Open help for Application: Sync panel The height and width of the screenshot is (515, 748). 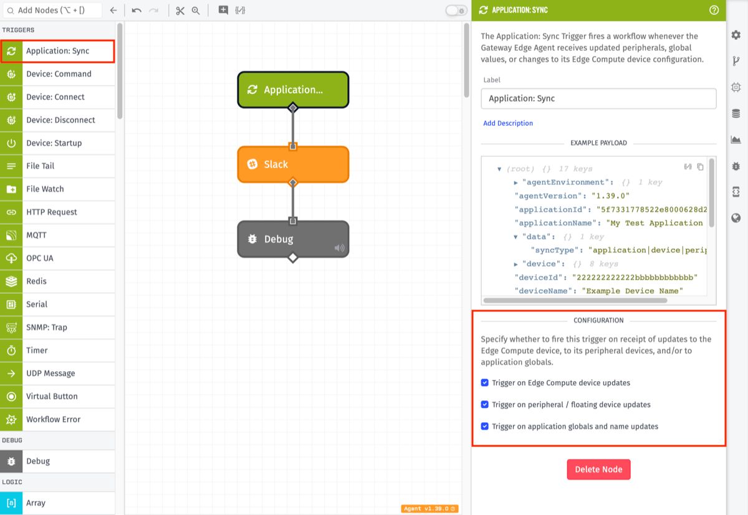[714, 10]
